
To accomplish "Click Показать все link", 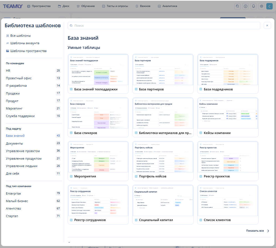I will point(255,231).
